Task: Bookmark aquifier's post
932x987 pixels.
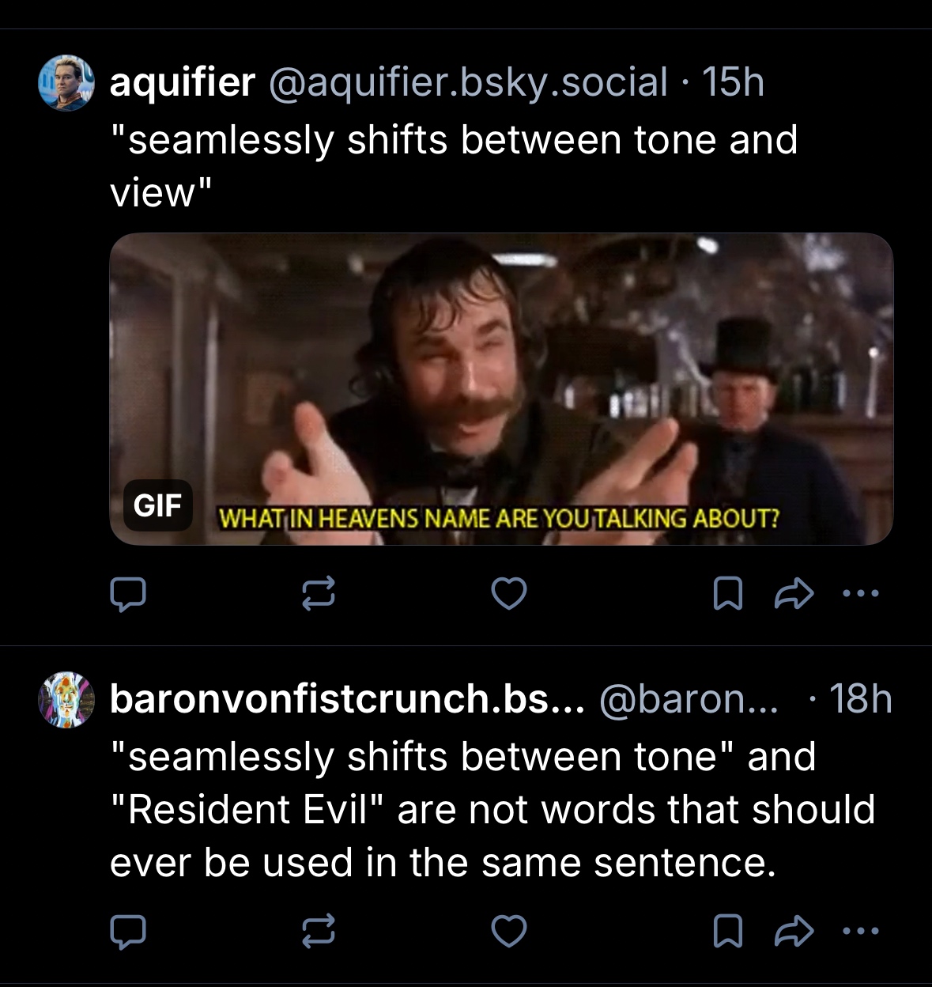Action: point(727,594)
